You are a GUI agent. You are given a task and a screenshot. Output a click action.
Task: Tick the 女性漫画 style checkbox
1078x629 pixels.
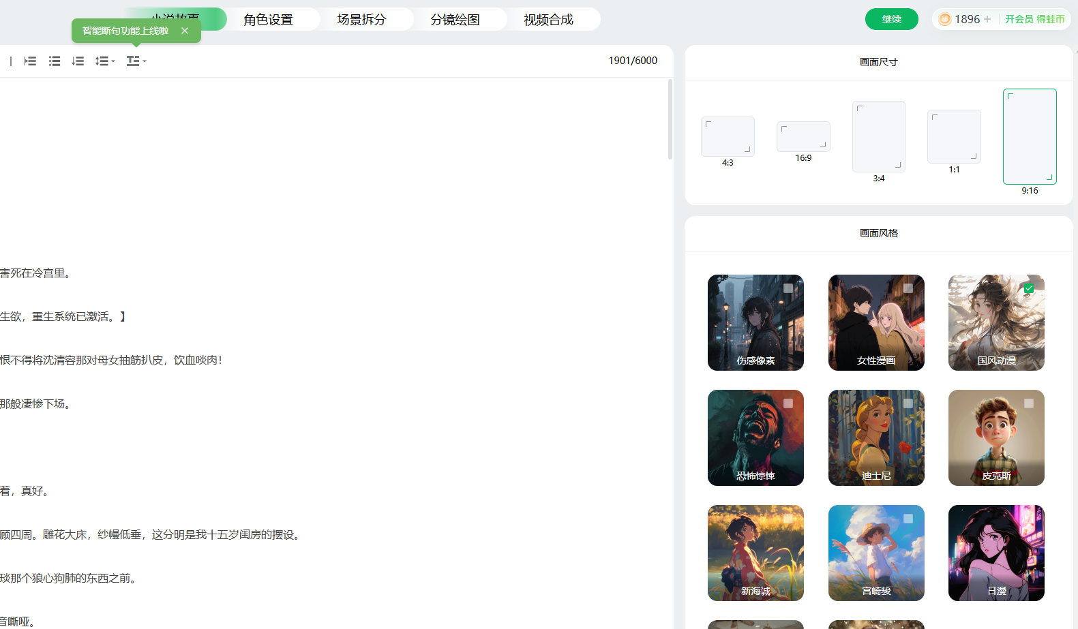tap(908, 288)
